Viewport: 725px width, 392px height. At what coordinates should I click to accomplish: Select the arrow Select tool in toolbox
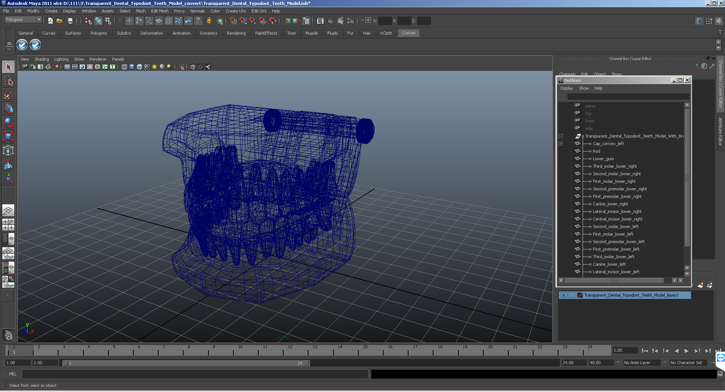8,67
